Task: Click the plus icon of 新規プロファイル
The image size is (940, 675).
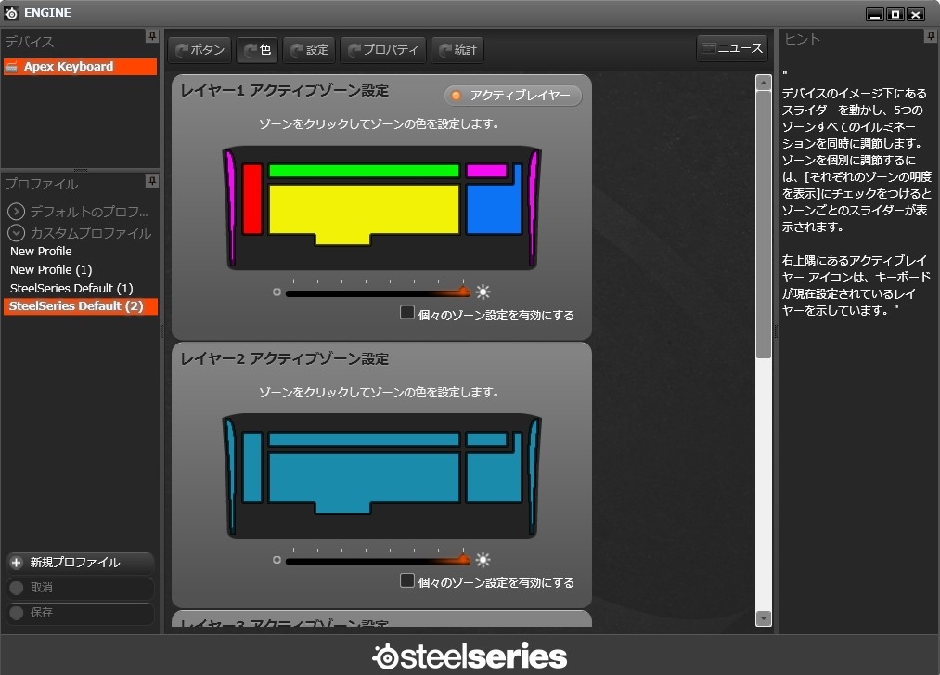Action: [x=16, y=563]
